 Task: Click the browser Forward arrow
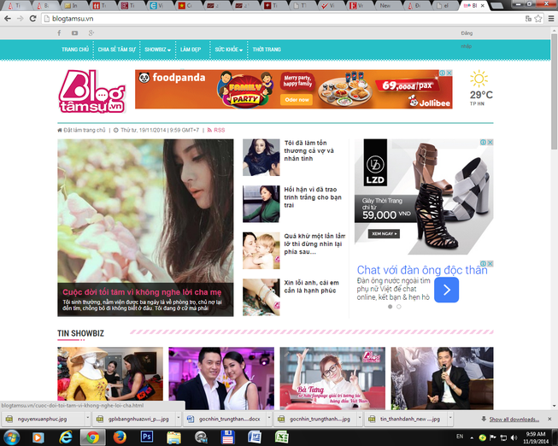click(x=21, y=19)
